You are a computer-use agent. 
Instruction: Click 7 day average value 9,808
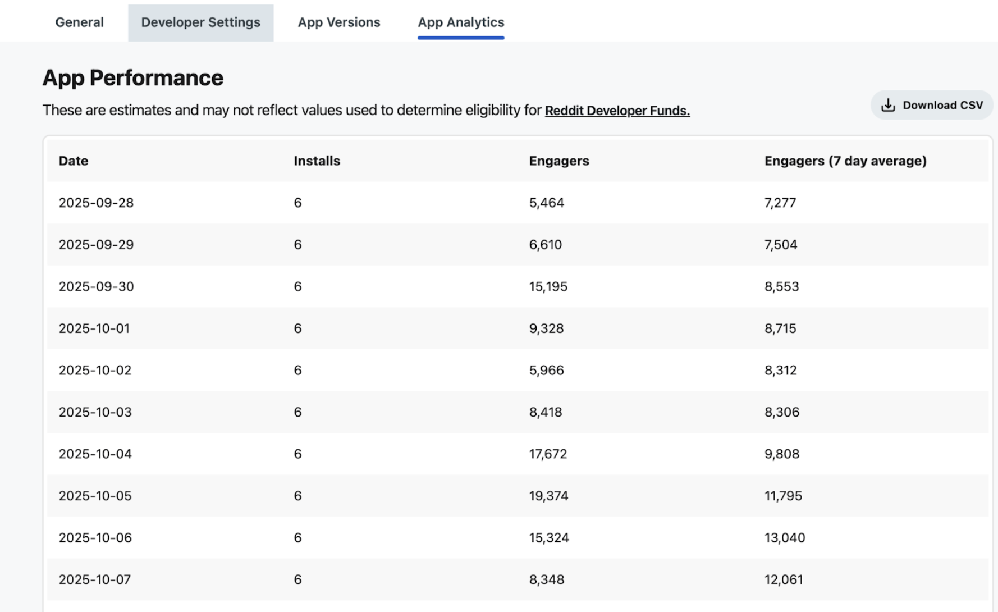(x=781, y=454)
